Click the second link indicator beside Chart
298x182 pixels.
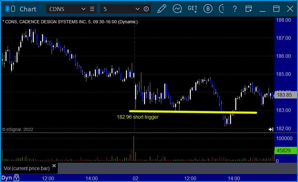[13, 9]
